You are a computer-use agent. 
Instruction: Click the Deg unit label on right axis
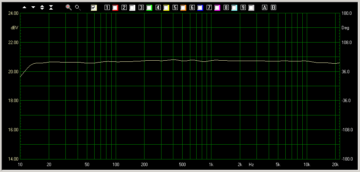345,28
